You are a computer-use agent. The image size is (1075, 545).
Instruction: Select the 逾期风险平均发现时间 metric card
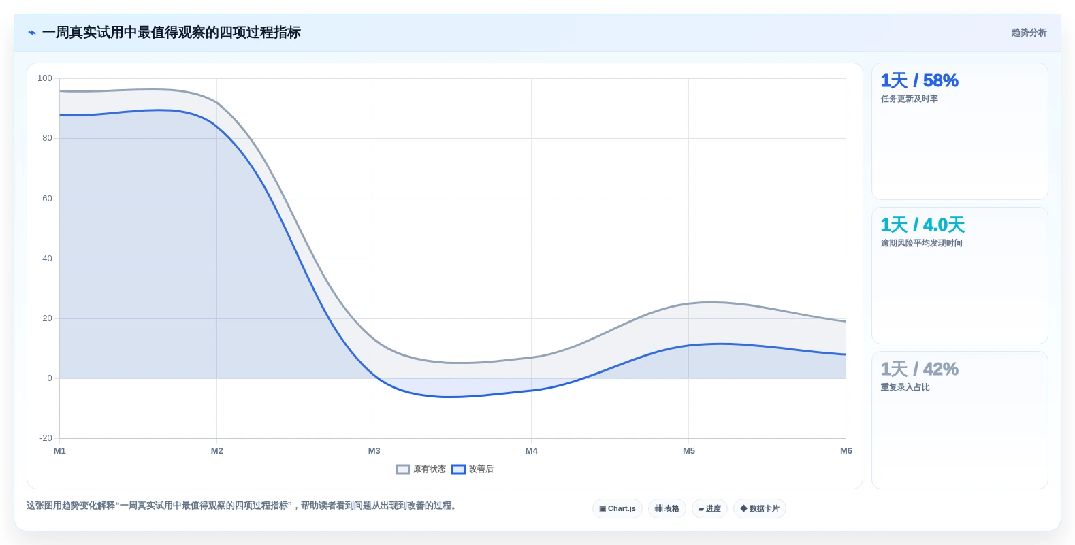(959, 276)
